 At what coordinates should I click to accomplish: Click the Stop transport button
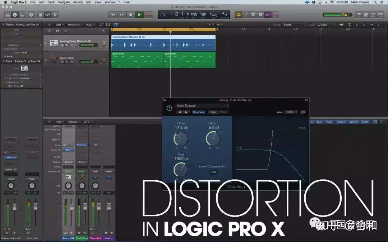(130, 15)
